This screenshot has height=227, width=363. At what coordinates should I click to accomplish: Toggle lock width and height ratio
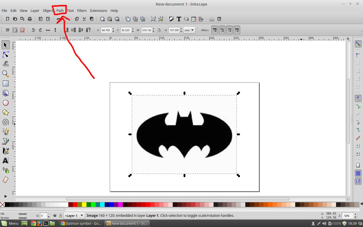(159, 30)
